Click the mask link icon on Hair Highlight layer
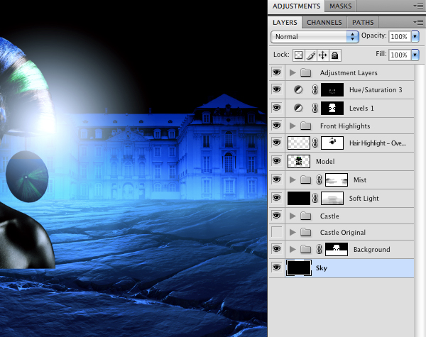Viewport: 426px width, 337px height. pos(315,143)
